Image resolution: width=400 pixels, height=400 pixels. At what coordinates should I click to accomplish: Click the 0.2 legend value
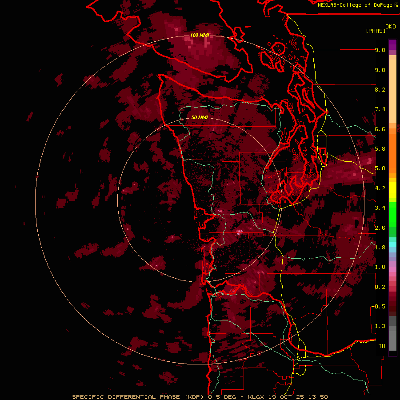[x=380, y=287]
